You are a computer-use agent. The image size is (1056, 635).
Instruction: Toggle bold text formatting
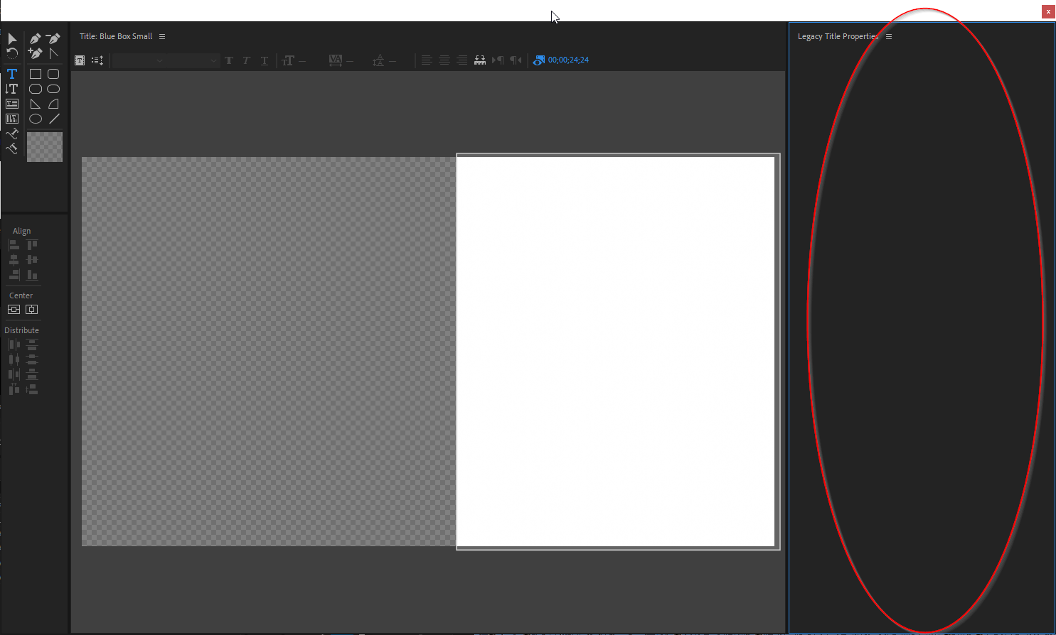[x=229, y=60]
